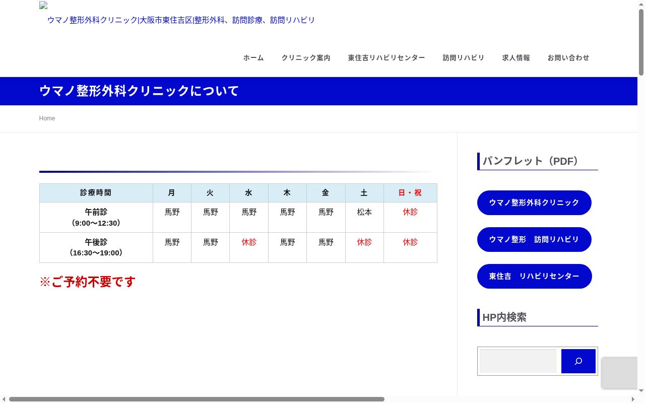This screenshot has width=645, height=403.
Task: Click the ウマノ整形外科クリニックについて page title
Action: 139,91
